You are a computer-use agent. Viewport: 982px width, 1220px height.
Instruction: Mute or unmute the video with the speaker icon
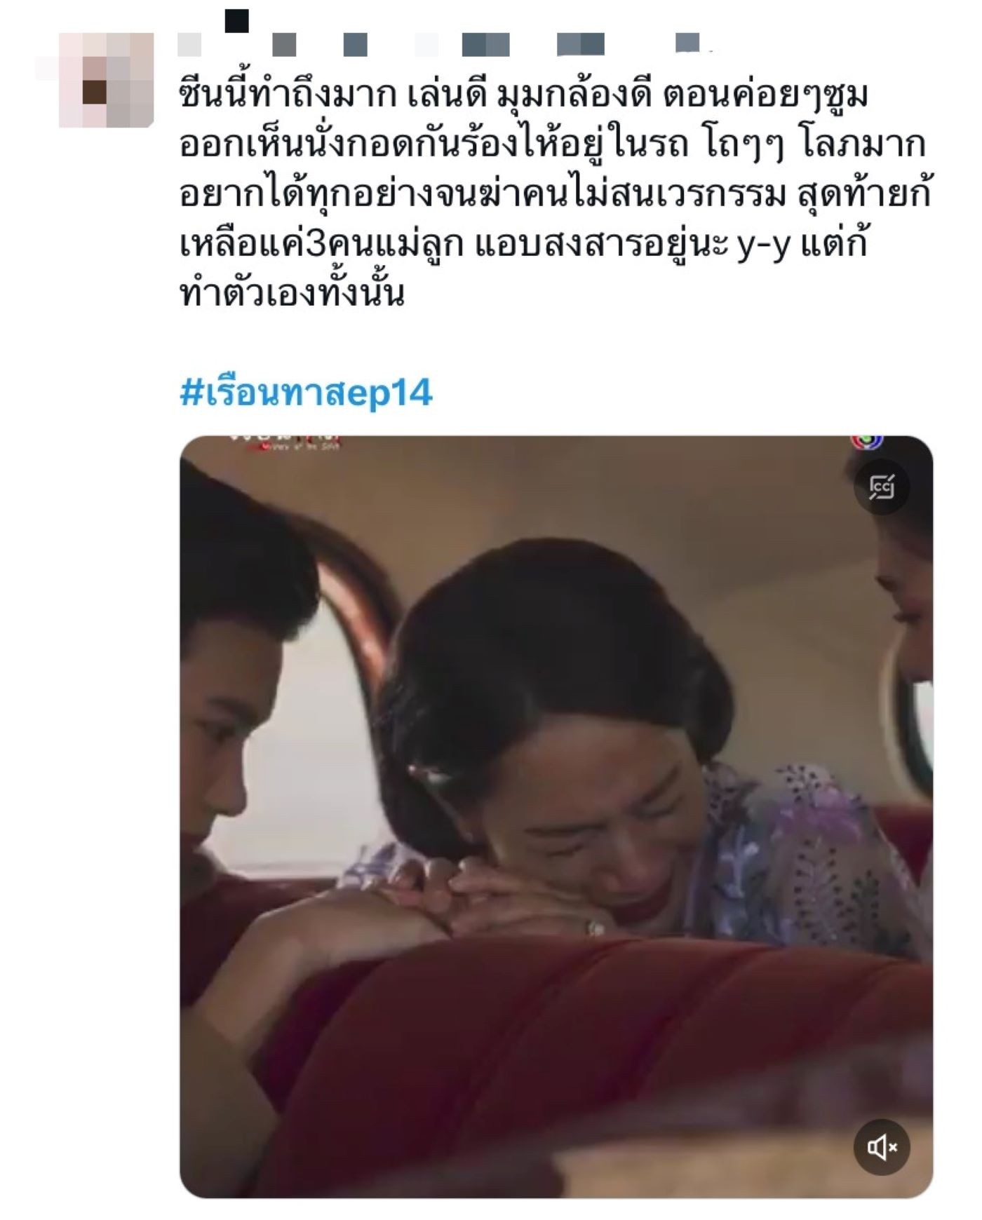(x=881, y=1148)
